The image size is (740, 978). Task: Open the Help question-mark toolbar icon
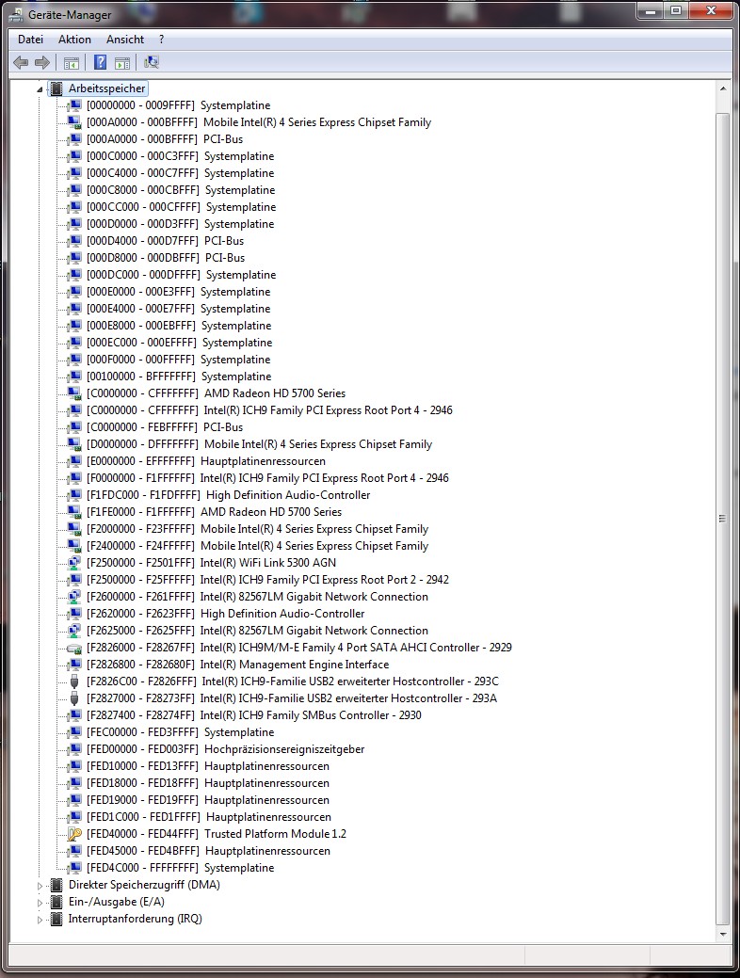100,62
